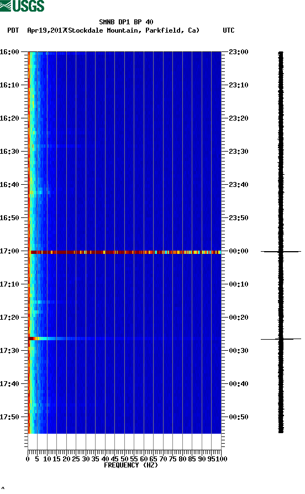
Task: Click the 20 Hz frequency axis label
Action: tap(66, 459)
